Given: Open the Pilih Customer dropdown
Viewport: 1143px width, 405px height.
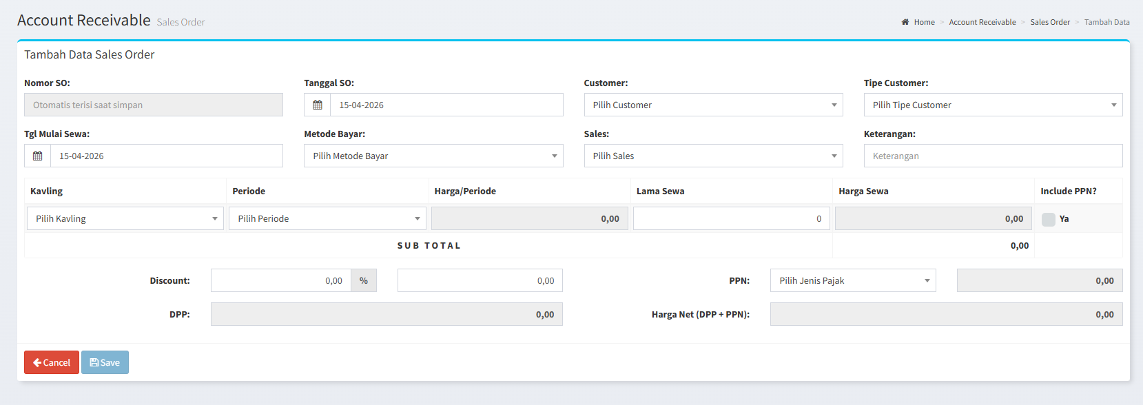Looking at the screenshot, I should [x=712, y=105].
